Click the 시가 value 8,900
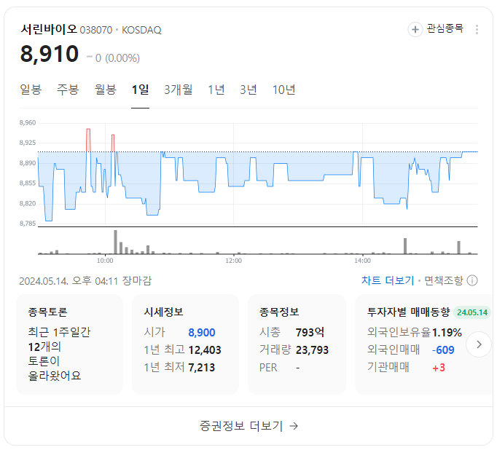The image size is (497, 450). click(202, 333)
